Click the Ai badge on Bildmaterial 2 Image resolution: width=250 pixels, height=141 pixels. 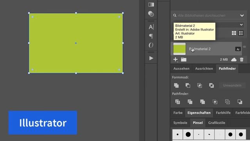click(x=238, y=49)
